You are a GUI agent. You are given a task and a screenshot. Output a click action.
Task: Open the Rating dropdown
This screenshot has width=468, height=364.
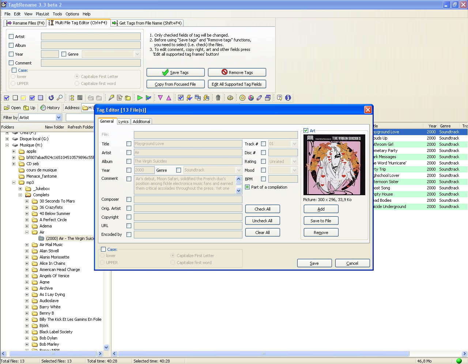pos(294,161)
